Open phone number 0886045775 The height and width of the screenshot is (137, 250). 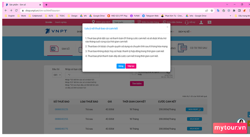(61, 129)
